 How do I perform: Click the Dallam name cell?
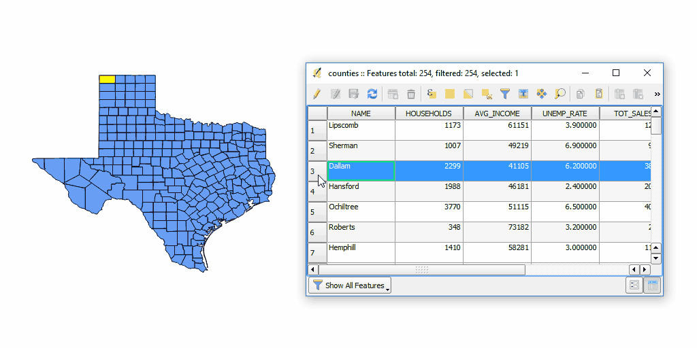point(361,171)
